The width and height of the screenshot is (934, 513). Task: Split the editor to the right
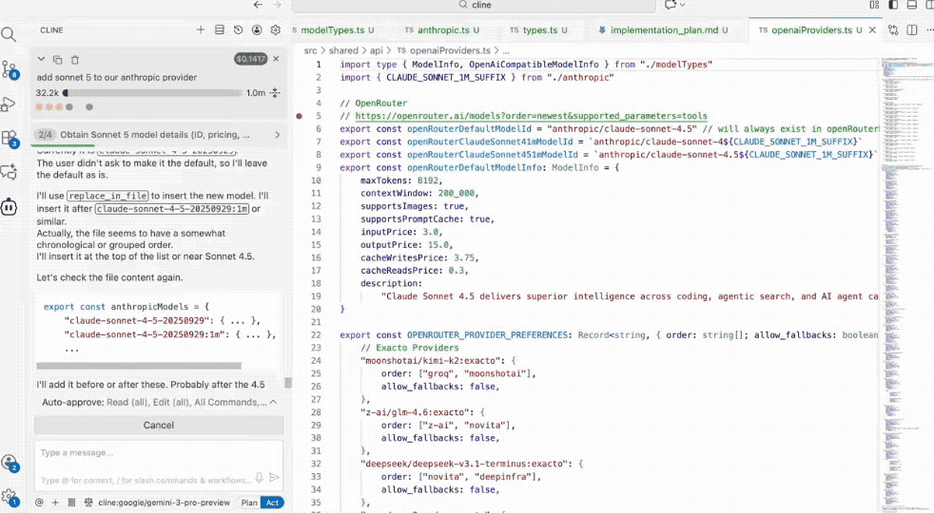pyautogui.click(x=912, y=29)
